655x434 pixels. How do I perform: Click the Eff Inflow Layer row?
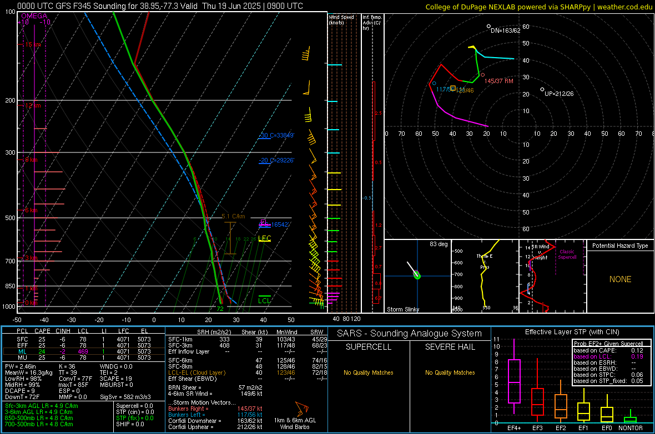[248, 351]
